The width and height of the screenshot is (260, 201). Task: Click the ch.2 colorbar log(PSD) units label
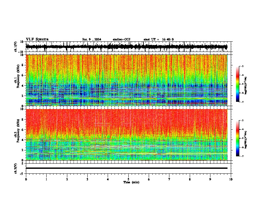pyautogui.click(x=246, y=140)
